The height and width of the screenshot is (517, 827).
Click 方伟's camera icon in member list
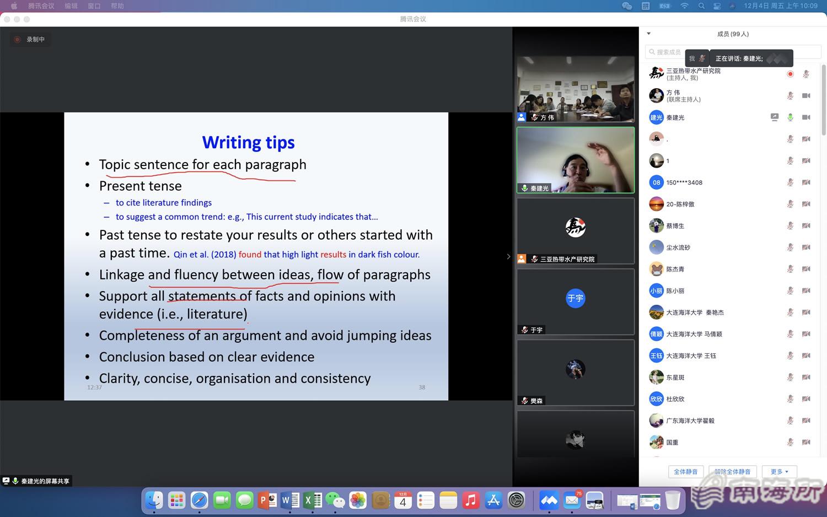point(806,96)
